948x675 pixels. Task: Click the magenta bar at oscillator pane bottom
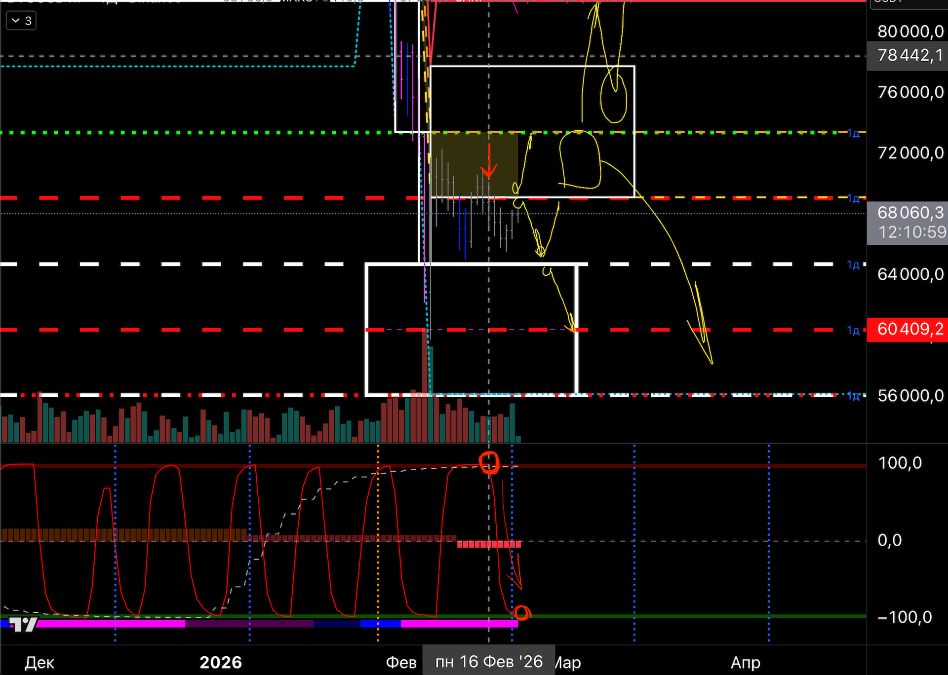109,624
